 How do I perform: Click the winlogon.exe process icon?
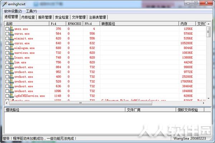pos(11,48)
